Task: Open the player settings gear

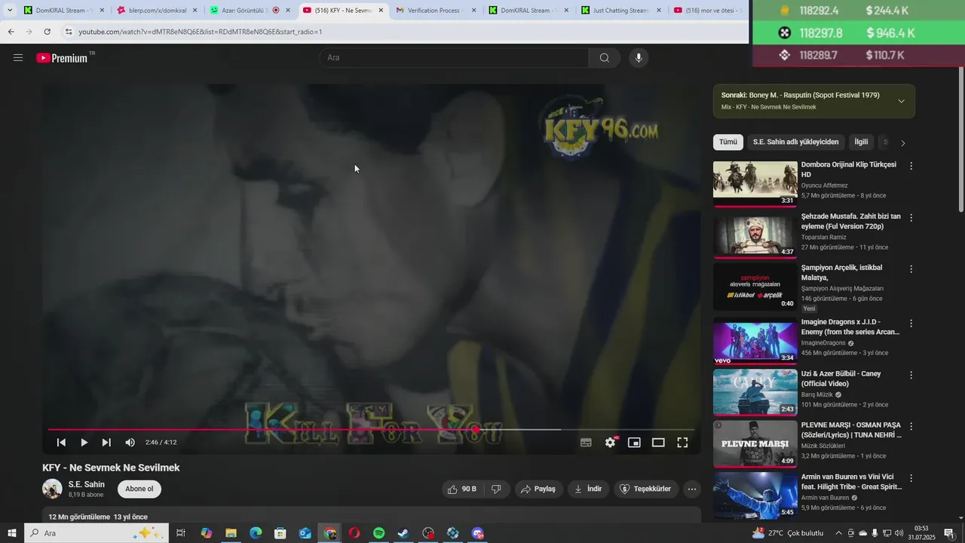Action: coord(610,443)
